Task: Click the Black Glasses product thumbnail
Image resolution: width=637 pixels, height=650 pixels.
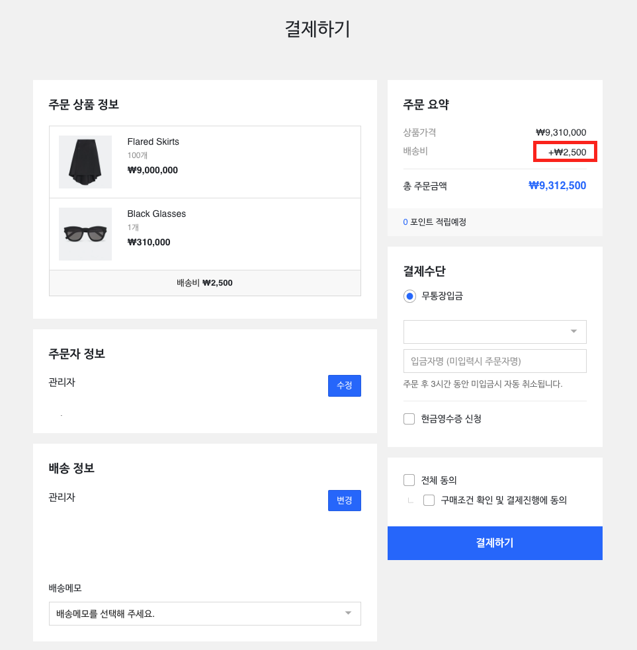Action: [x=85, y=234]
